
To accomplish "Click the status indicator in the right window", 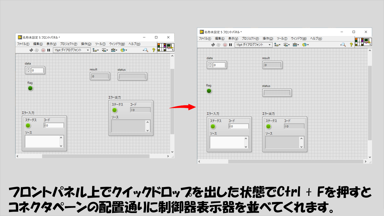I will pyautogui.click(x=277, y=93).
